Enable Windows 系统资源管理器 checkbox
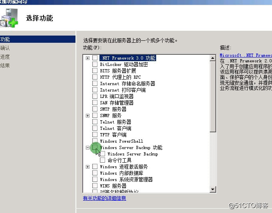Image resolution: width=272 pixels, height=213 pixels. tap(95, 179)
